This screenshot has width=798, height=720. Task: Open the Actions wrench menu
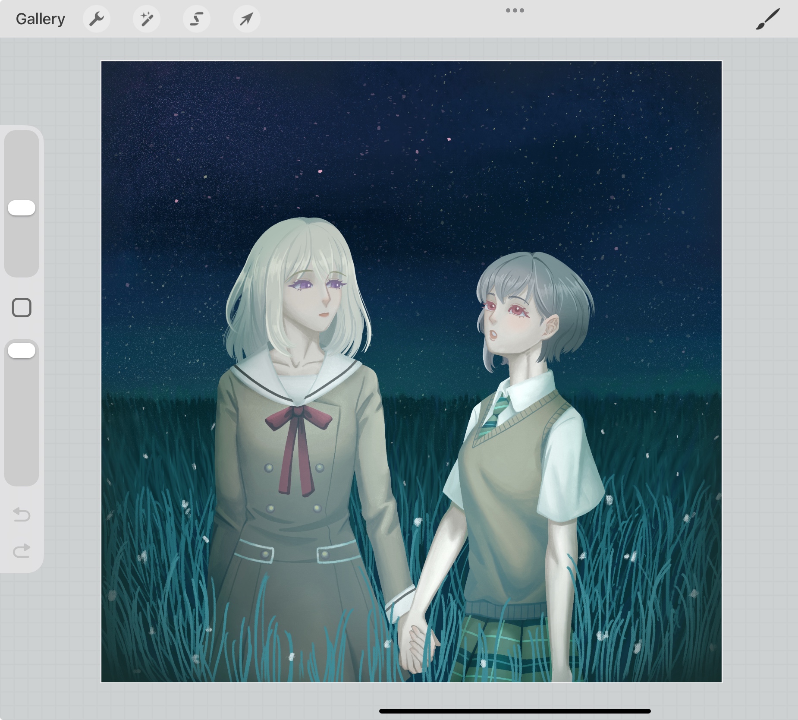[x=97, y=19]
